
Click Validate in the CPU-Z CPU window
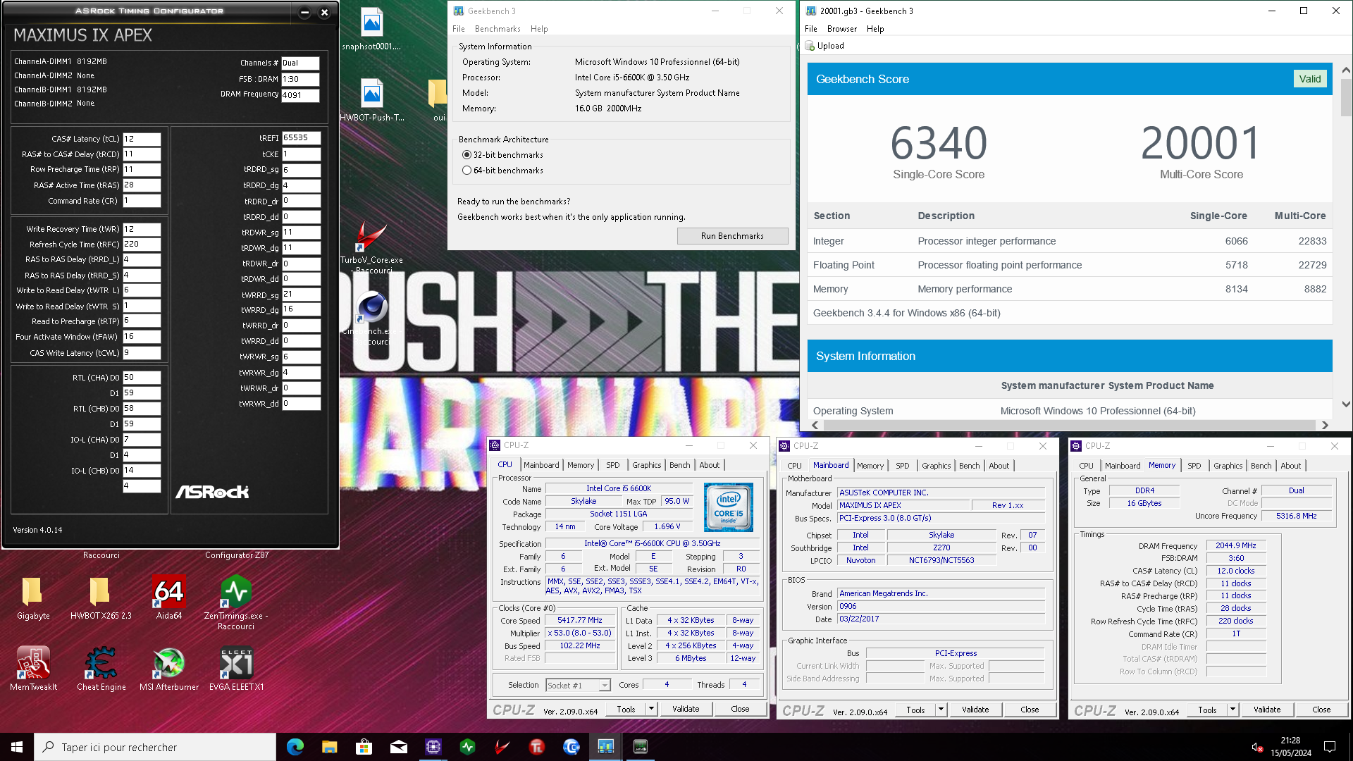click(686, 709)
